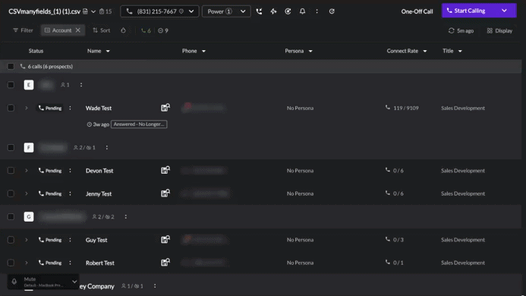The width and height of the screenshot is (526, 296).
Task: Check the E account group checkbox
Action: pos(11,85)
